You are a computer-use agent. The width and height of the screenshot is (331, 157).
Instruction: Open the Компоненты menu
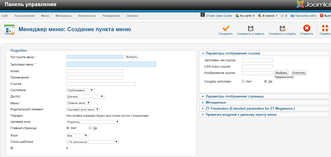(87, 16)
